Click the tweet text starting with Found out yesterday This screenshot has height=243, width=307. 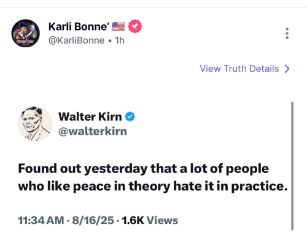click(153, 178)
